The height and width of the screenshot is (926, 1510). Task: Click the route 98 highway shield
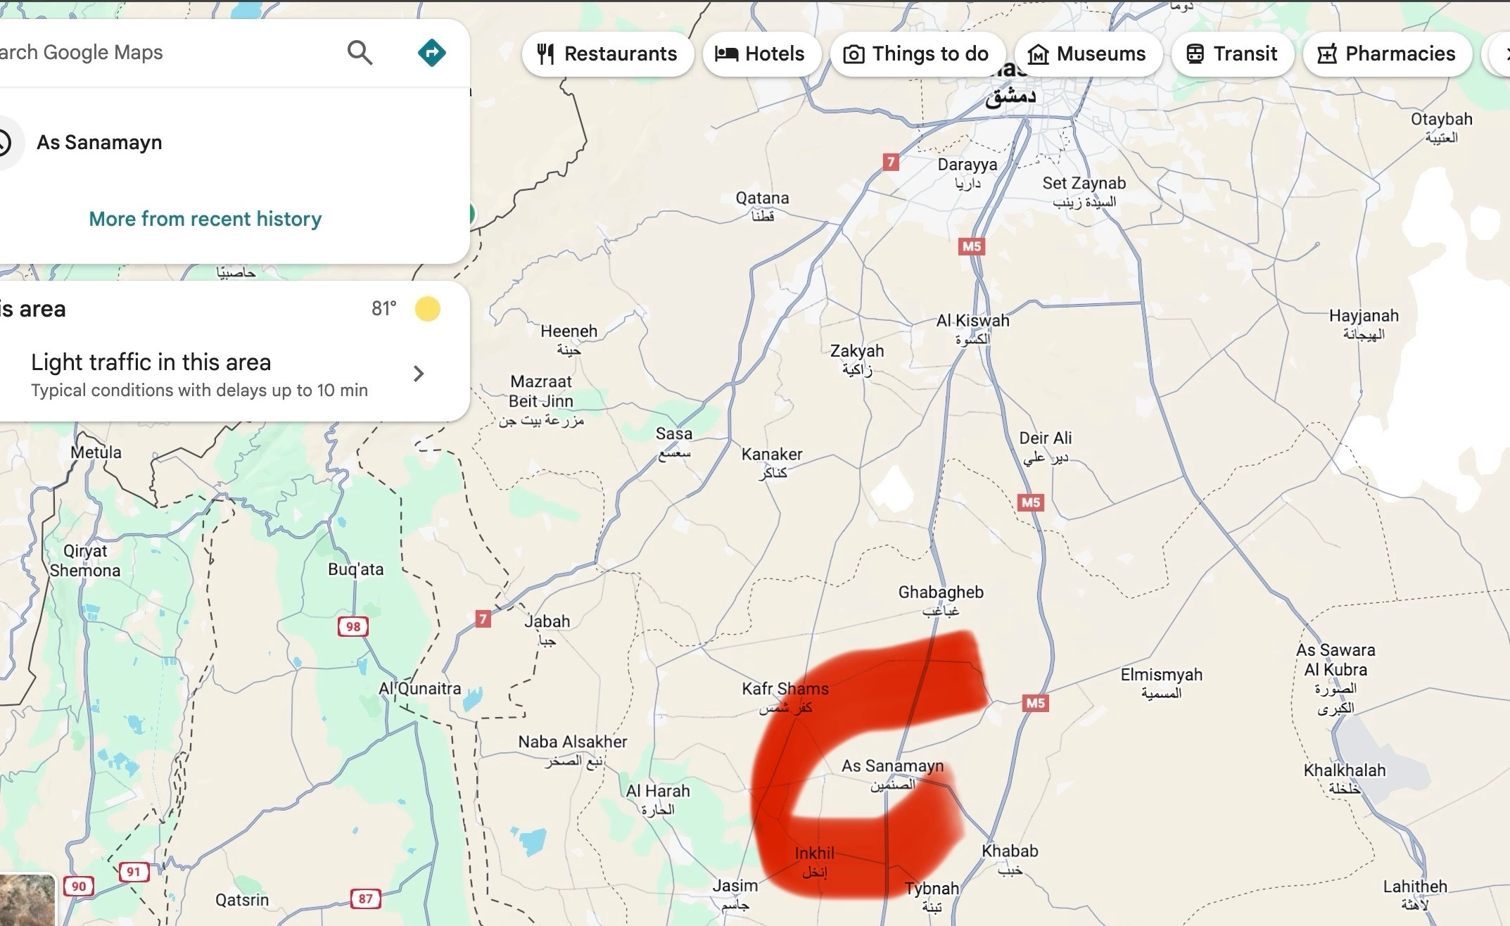[x=353, y=627]
